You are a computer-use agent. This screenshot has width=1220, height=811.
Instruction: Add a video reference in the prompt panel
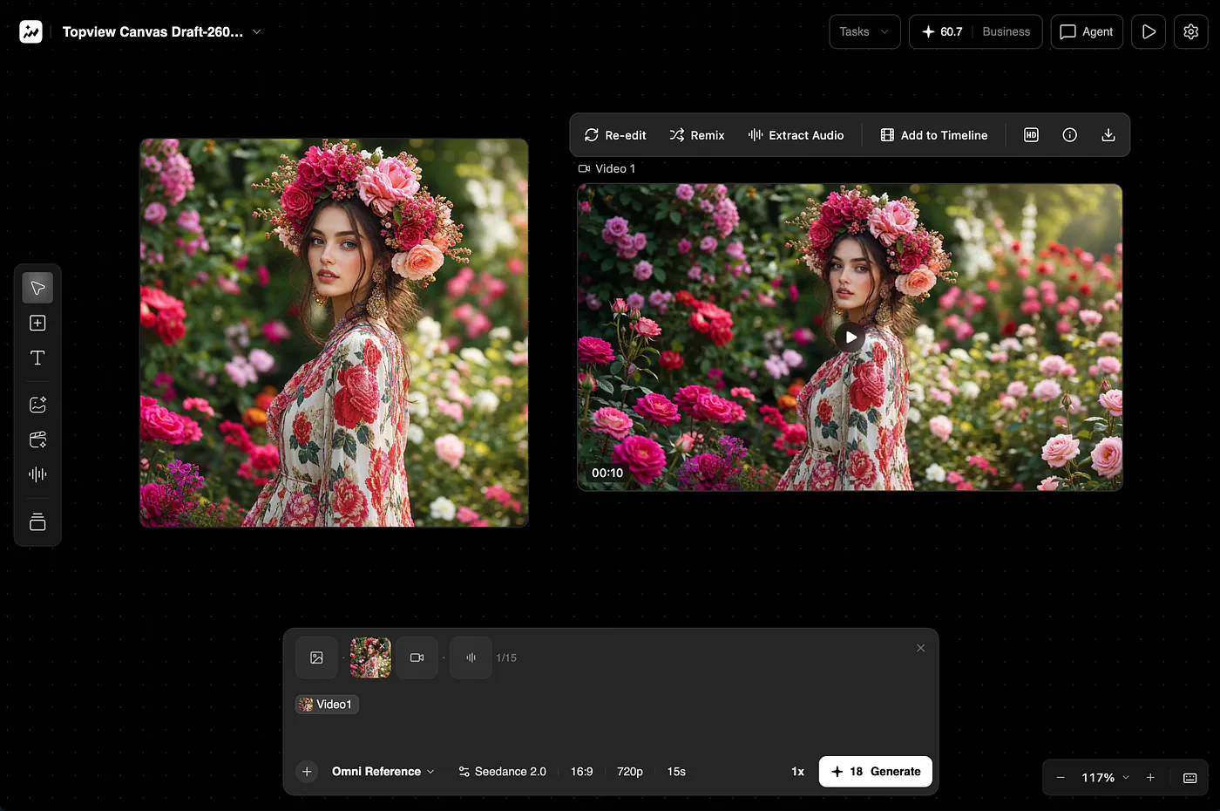point(417,658)
